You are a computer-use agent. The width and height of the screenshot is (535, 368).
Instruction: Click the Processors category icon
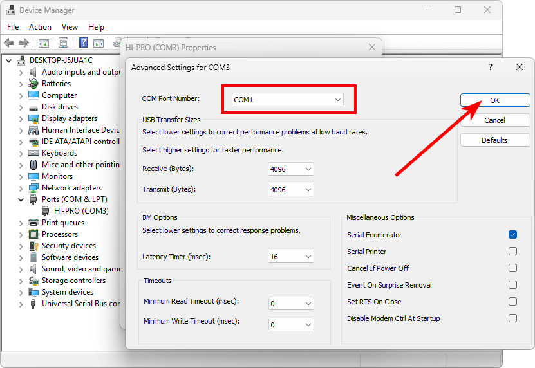tap(33, 234)
